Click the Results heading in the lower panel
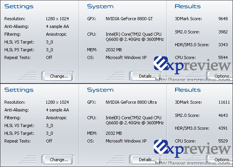Image resolution: width=233 pixels, height=167 pixels. pyautogui.click(x=188, y=90)
